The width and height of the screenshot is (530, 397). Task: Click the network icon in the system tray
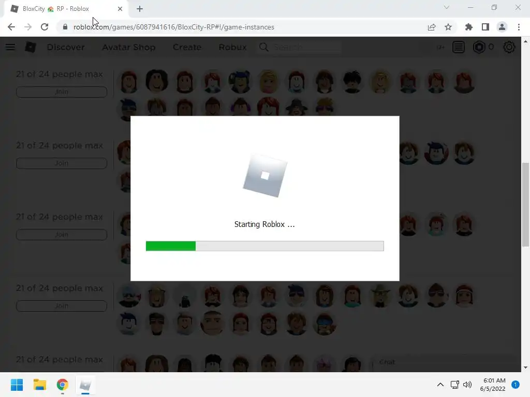coord(454,385)
